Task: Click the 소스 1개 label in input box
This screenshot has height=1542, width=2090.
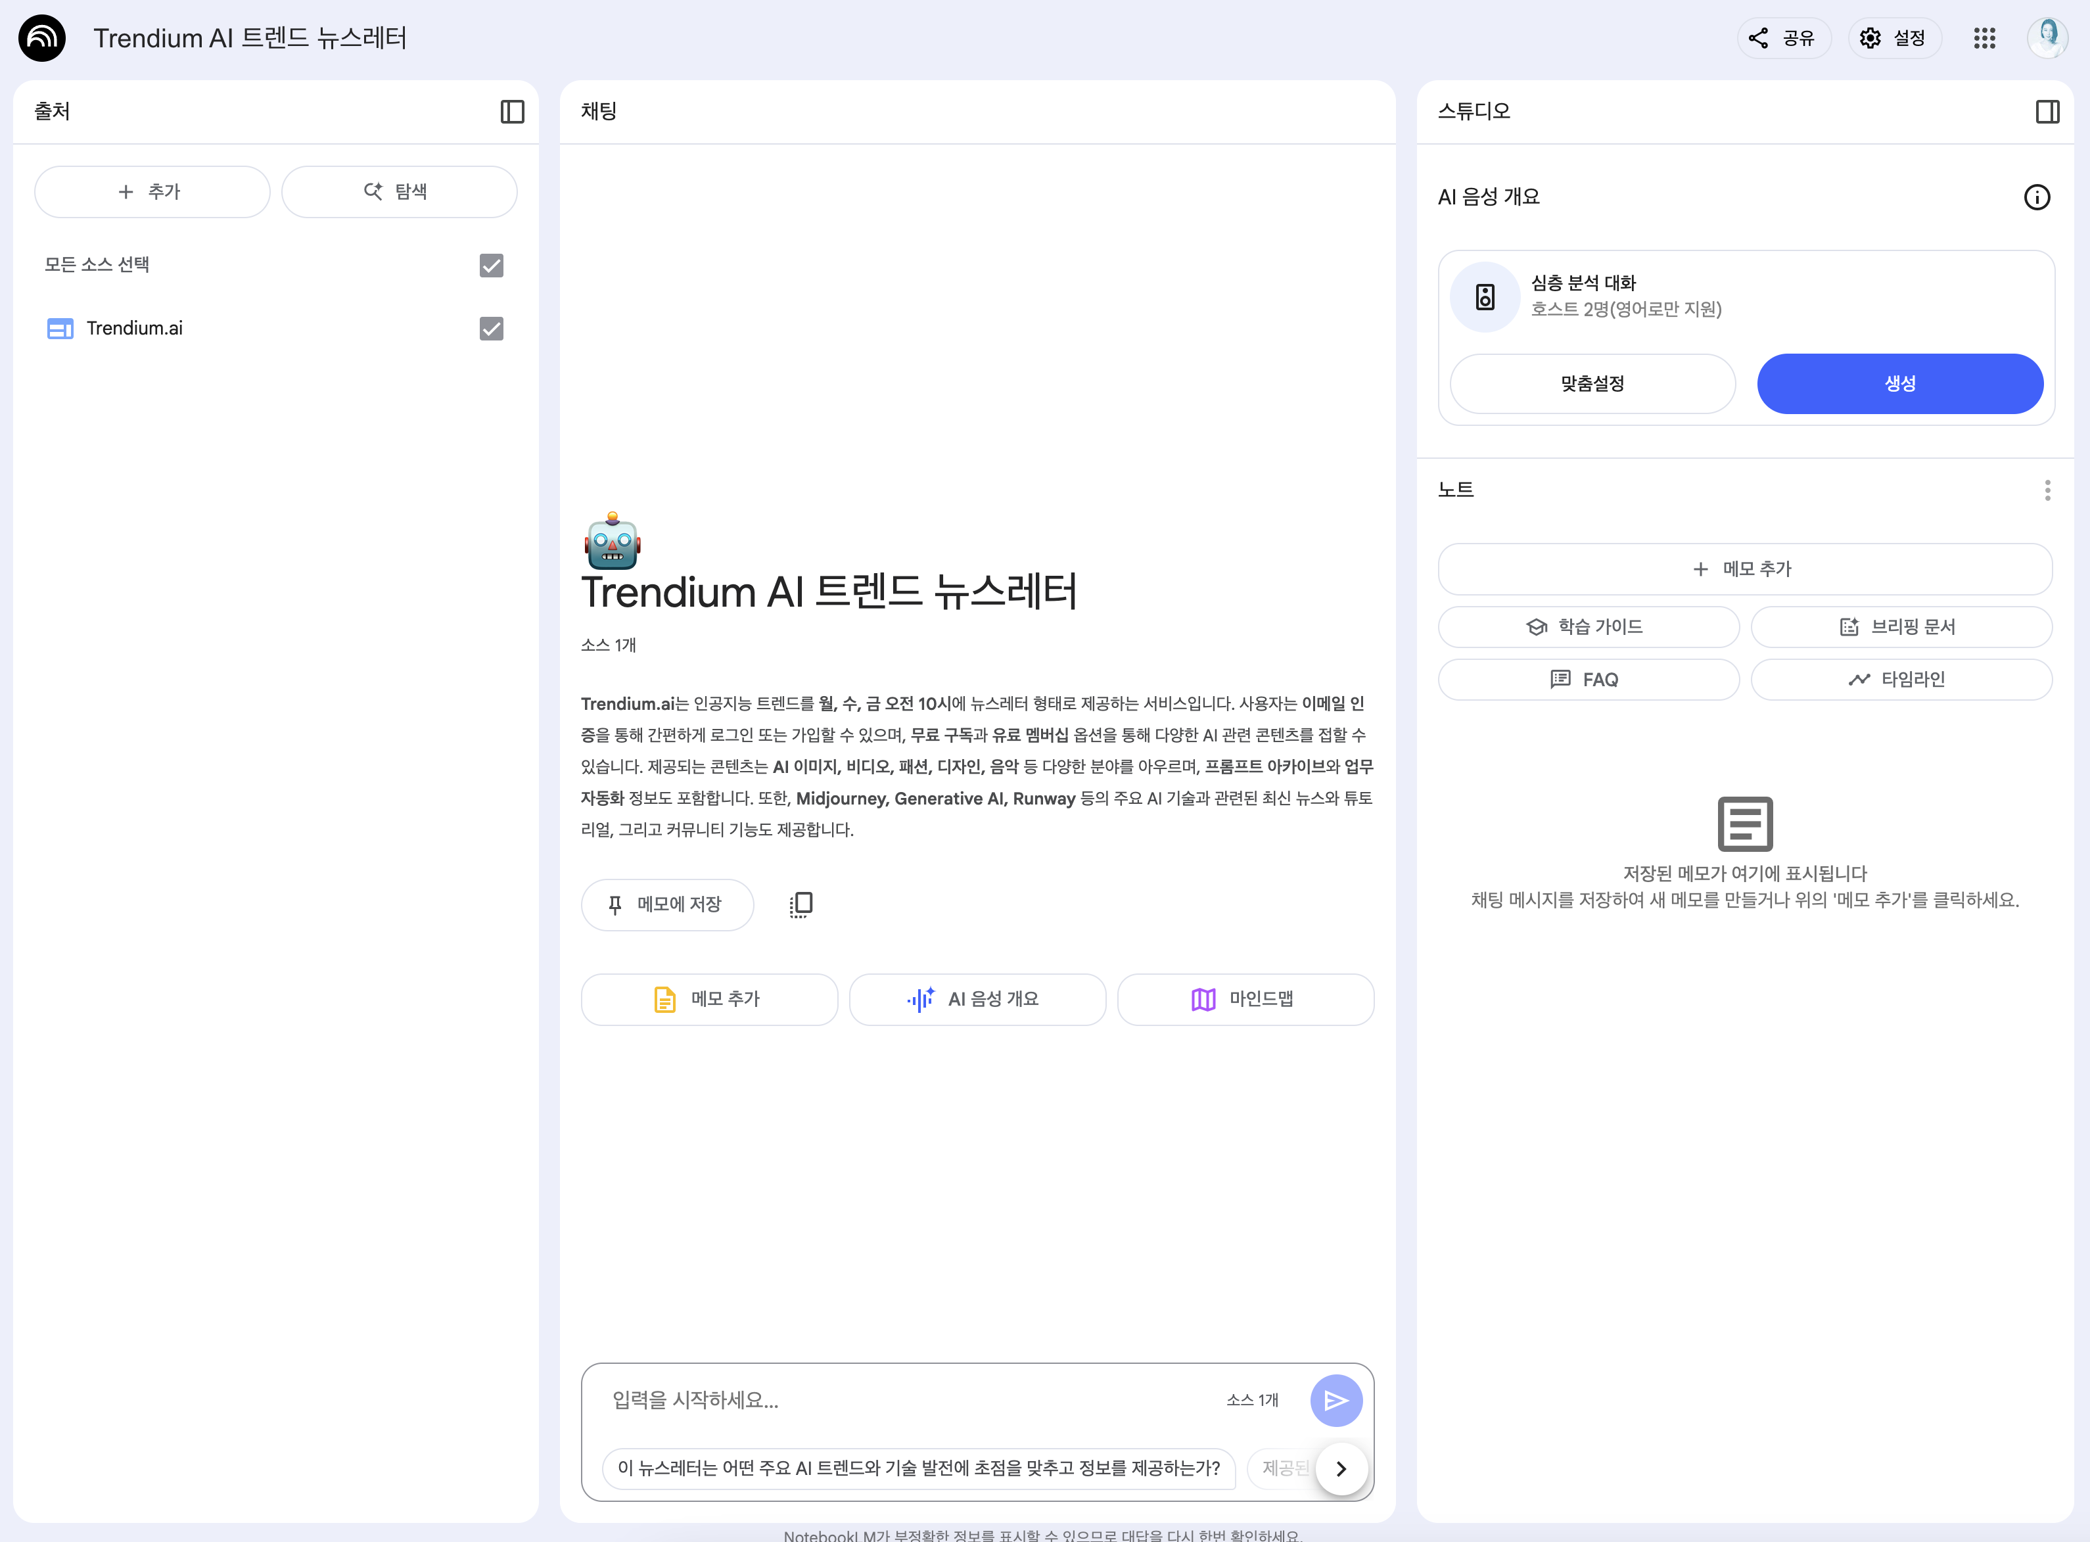Action: (x=1252, y=1400)
